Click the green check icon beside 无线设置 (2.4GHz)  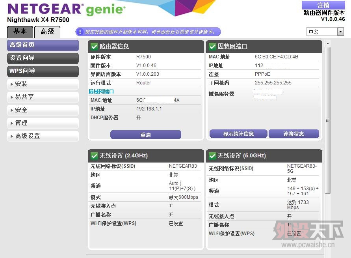(94, 156)
